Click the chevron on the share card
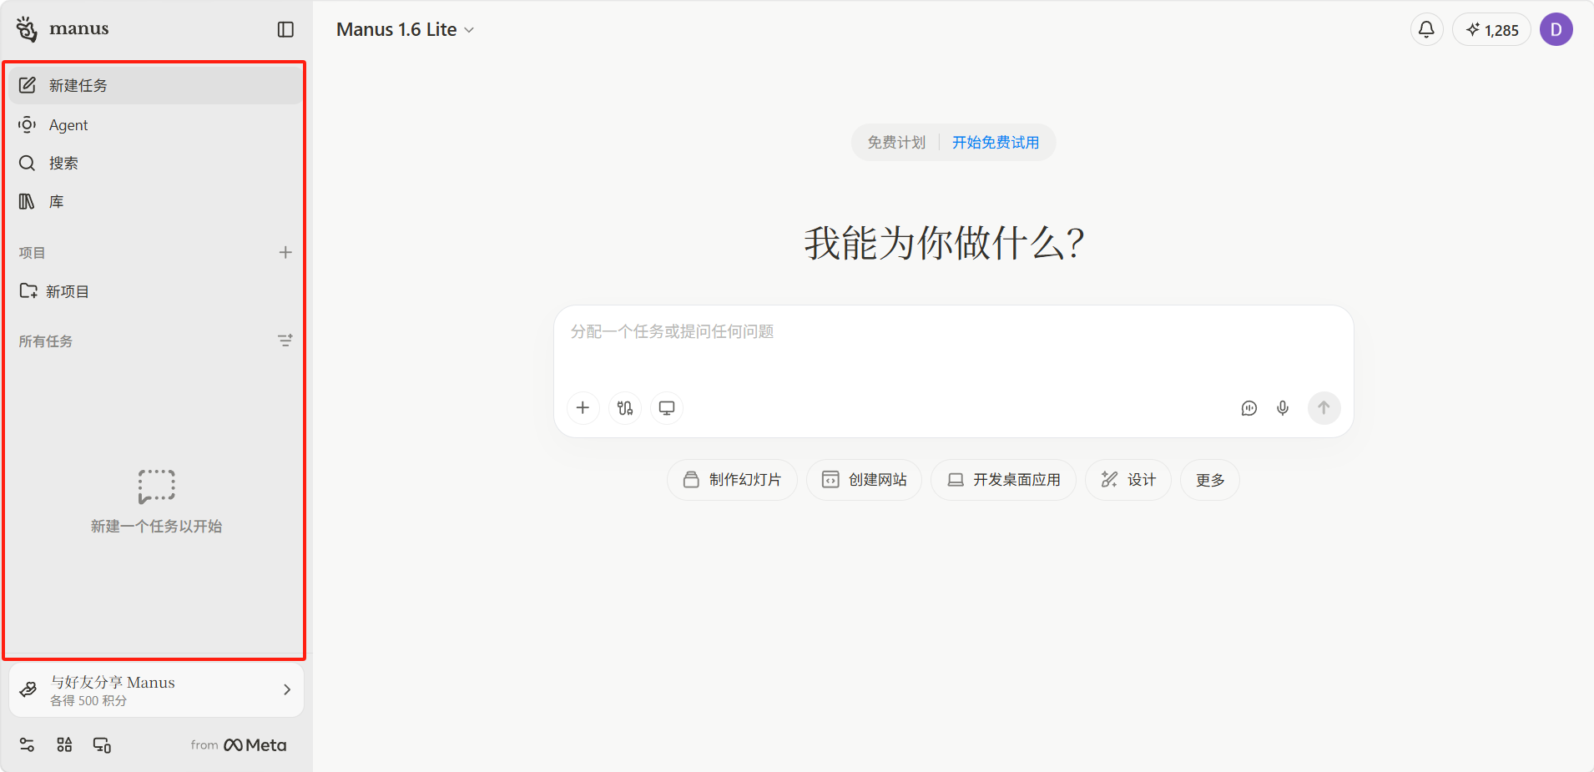Viewport: 1594px width, 772px height. [287, 689]
